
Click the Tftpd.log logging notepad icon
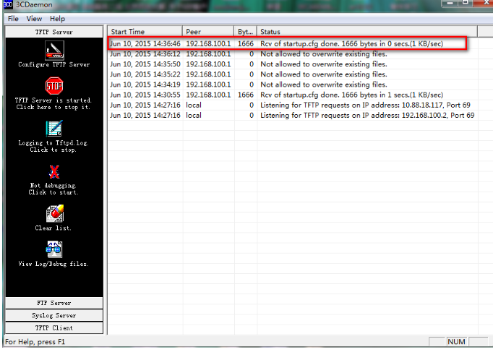coord(54,128)
